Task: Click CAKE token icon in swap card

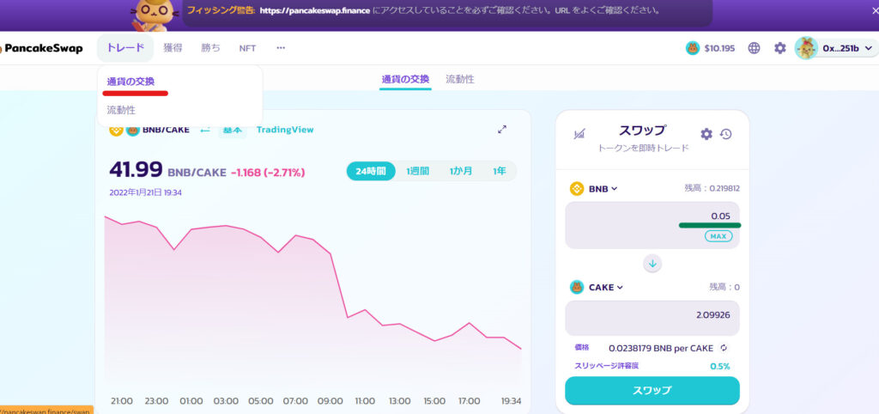Action: (x=577, y=287)
